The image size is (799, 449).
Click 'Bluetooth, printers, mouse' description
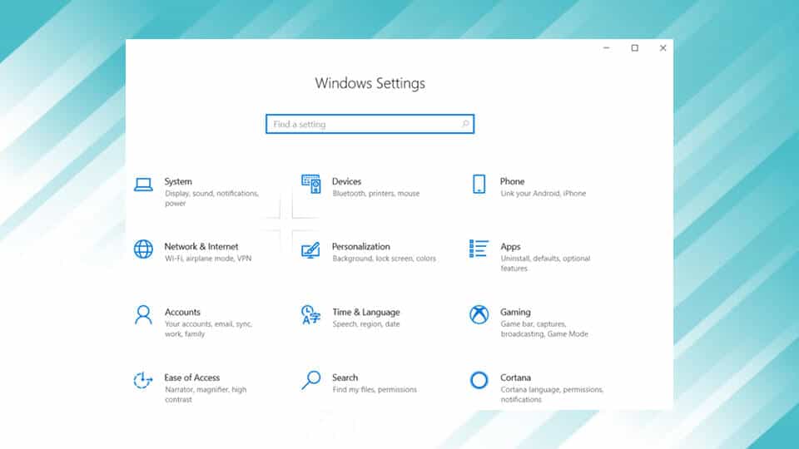[x=376, y=194]
